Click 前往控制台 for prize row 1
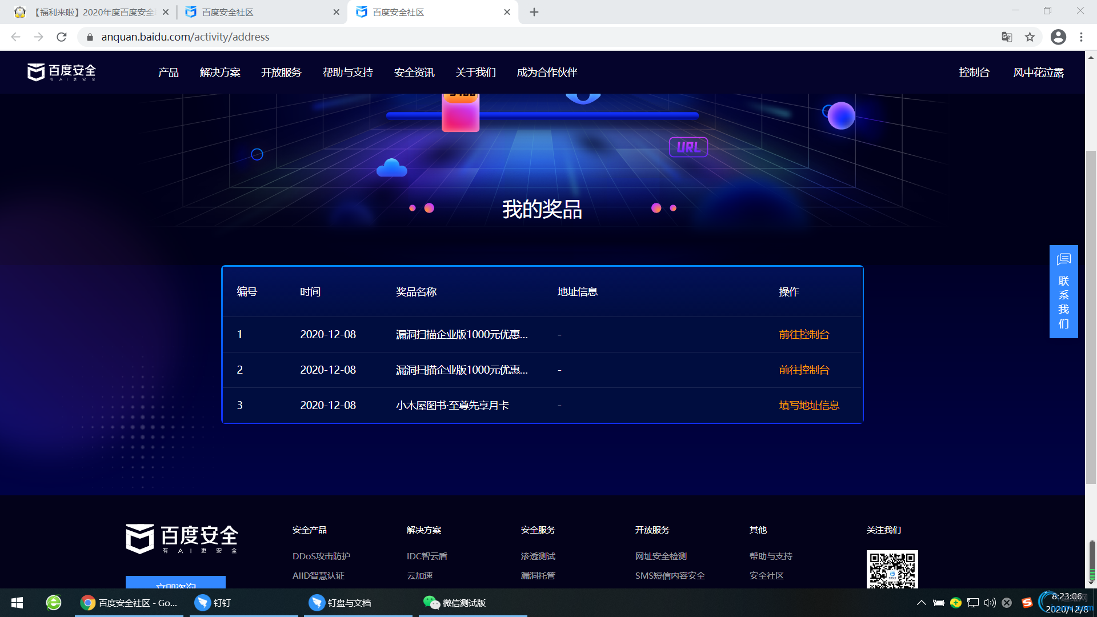 [804, 335]
